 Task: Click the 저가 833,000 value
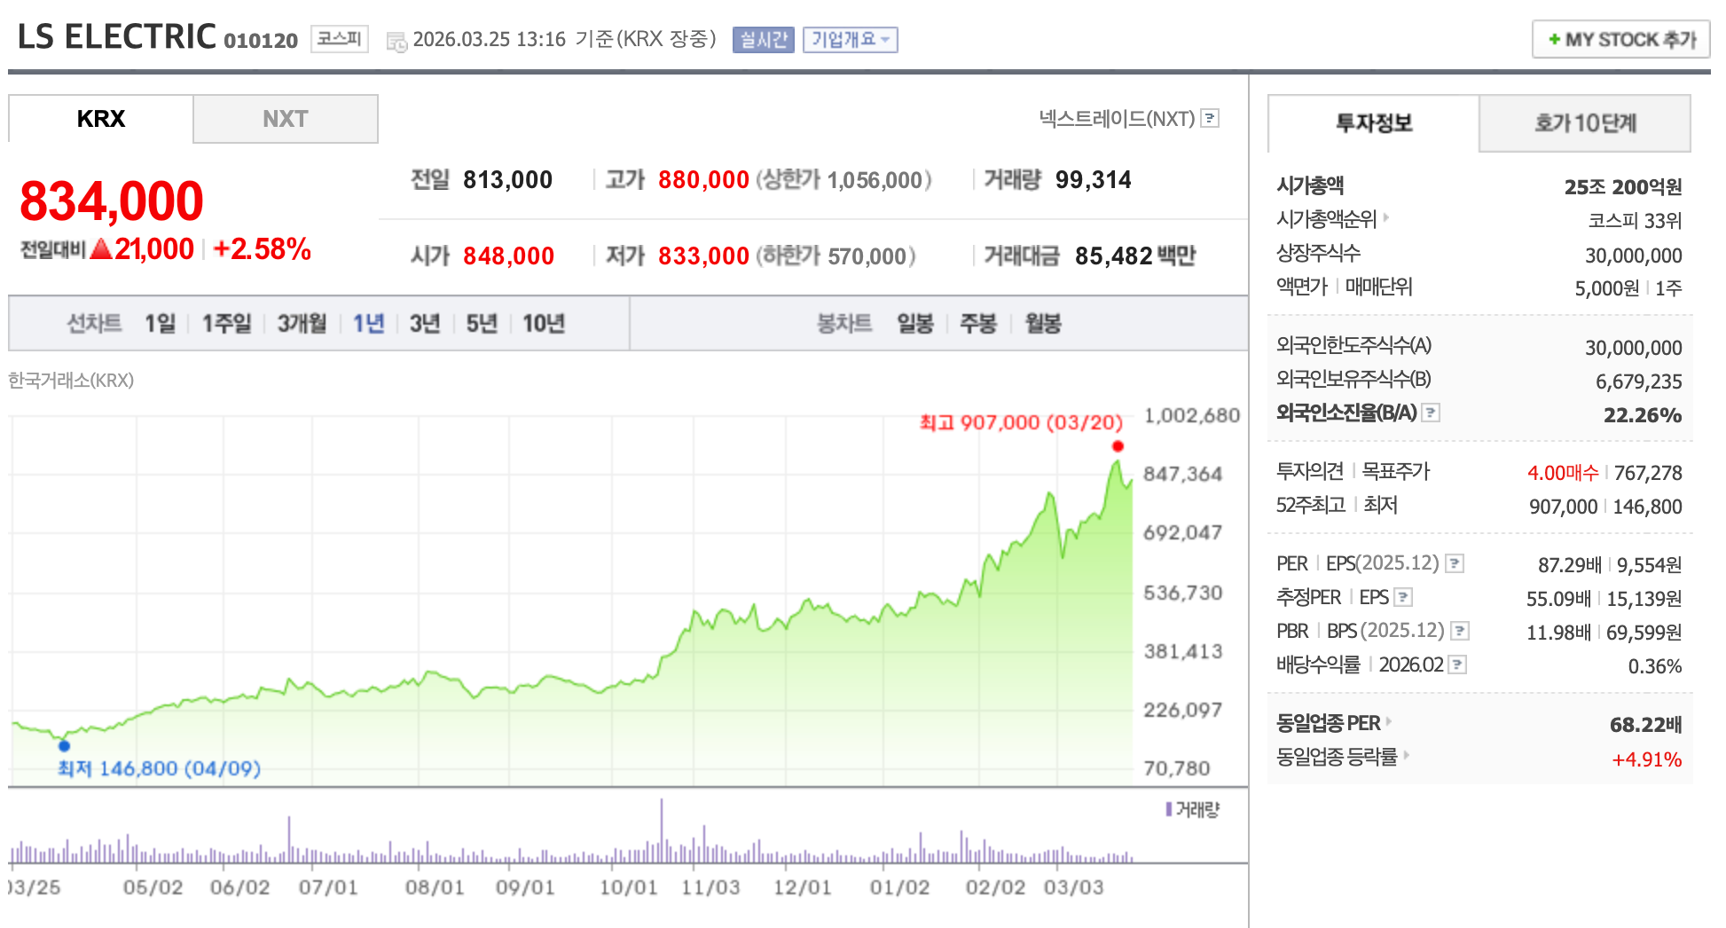[703, 256]
